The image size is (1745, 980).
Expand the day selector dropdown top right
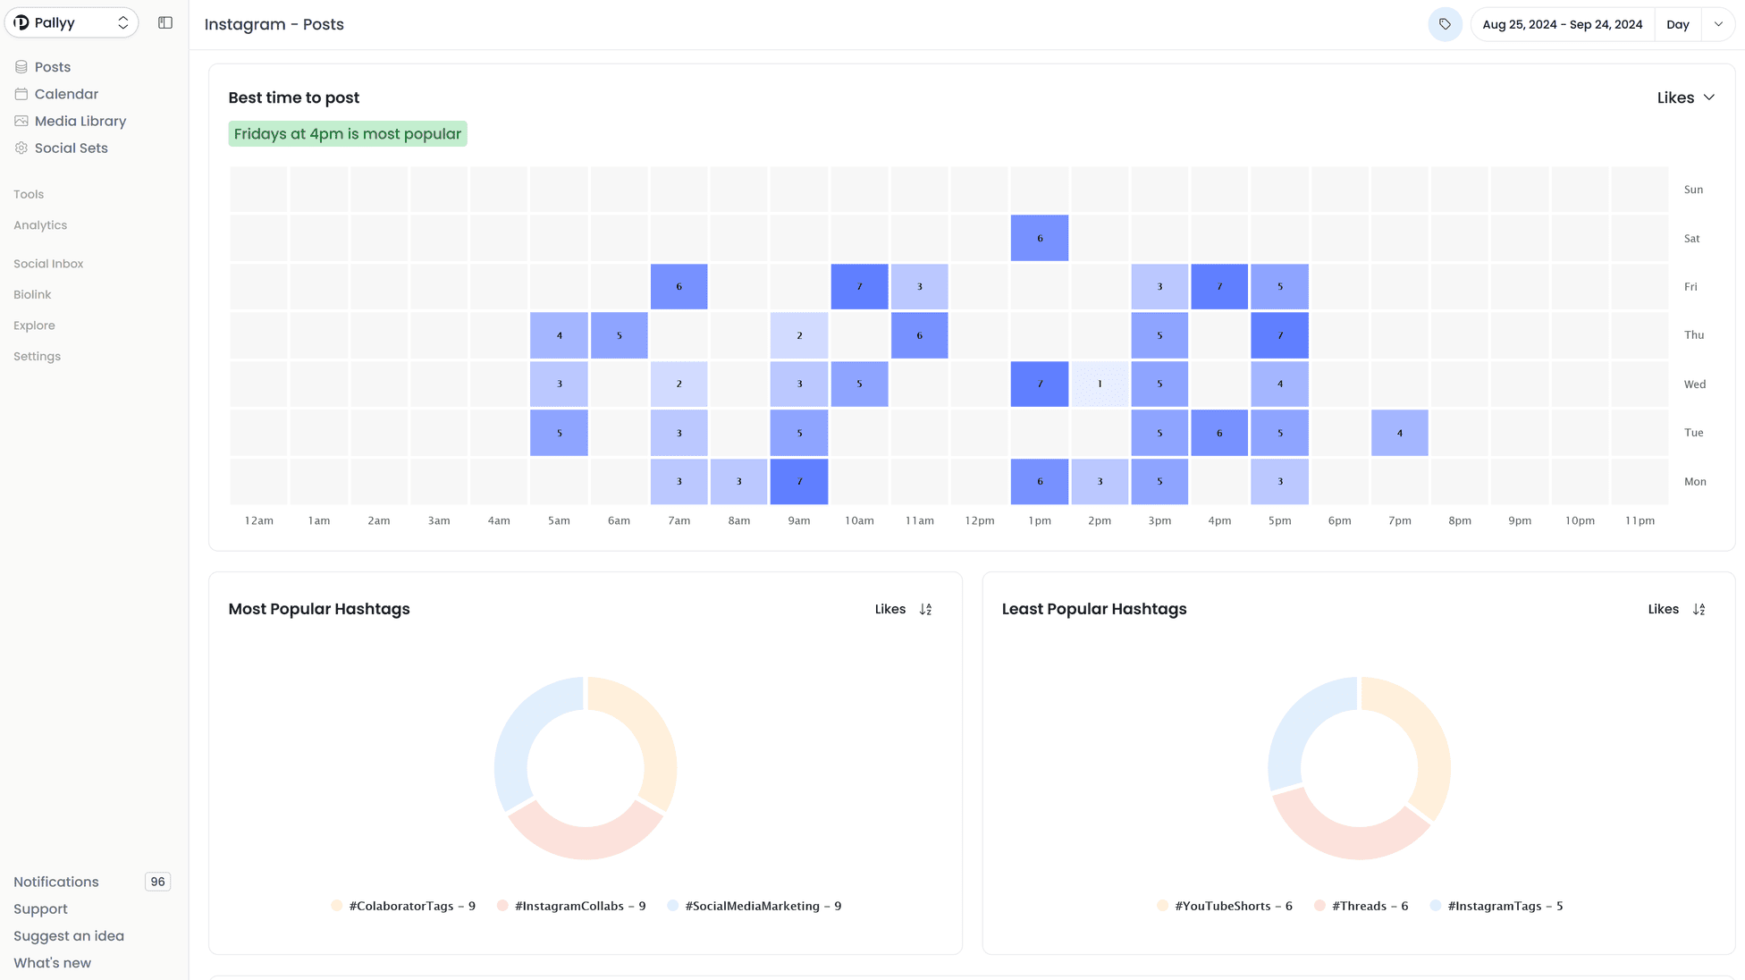[1717, 24]
